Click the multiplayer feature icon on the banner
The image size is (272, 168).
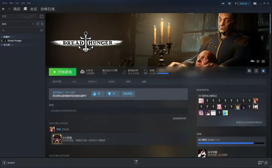click(258, 61)
